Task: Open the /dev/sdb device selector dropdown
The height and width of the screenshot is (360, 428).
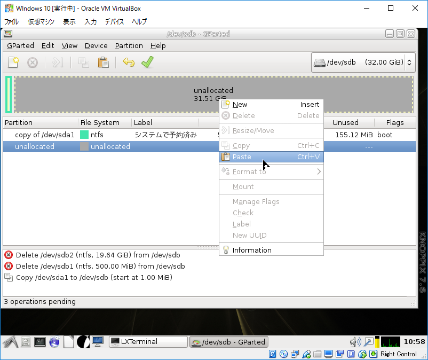Action: [x=363, y=62]
